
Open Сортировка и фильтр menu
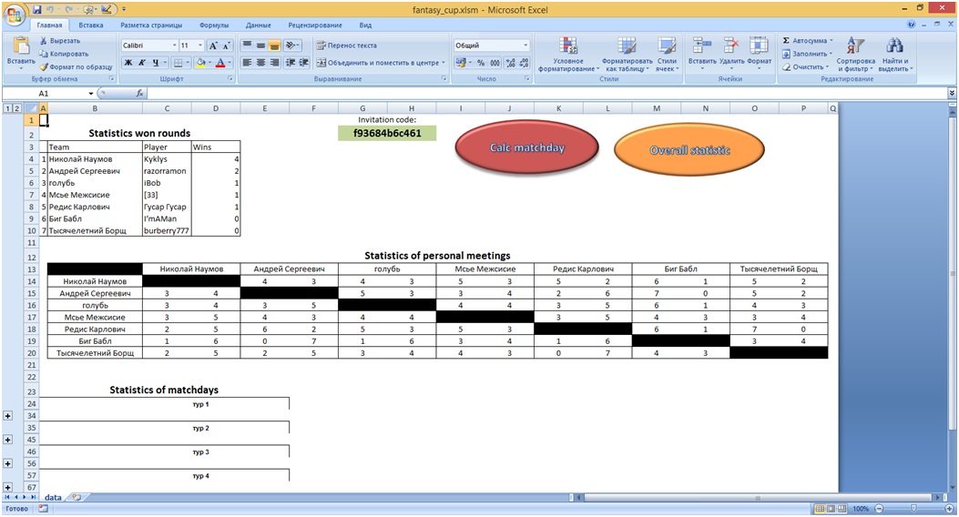pyautogui.click(x=856, y=54)
